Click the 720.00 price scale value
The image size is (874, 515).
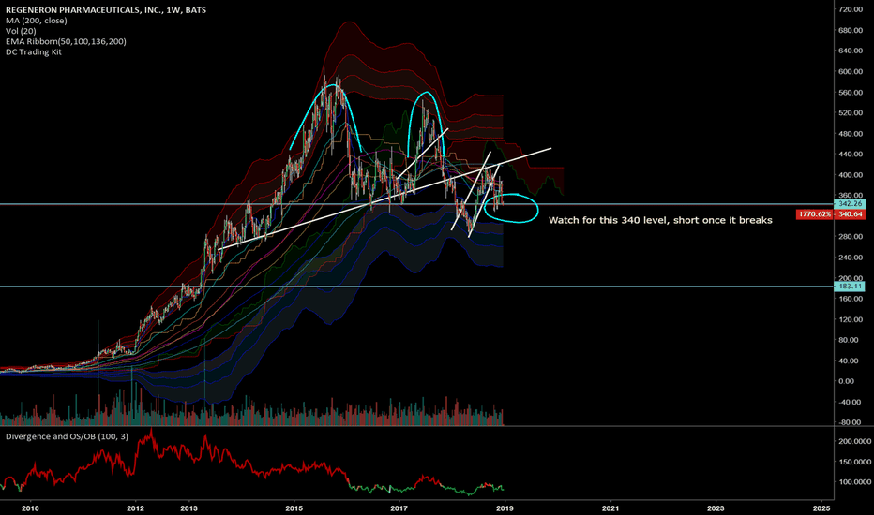point(851,9)
